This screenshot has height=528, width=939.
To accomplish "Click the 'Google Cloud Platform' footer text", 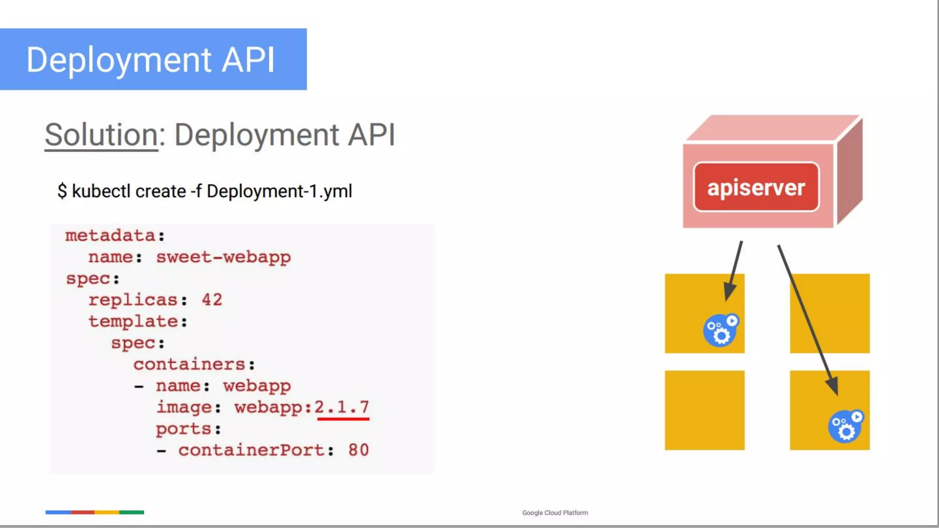I will [555, 512].
